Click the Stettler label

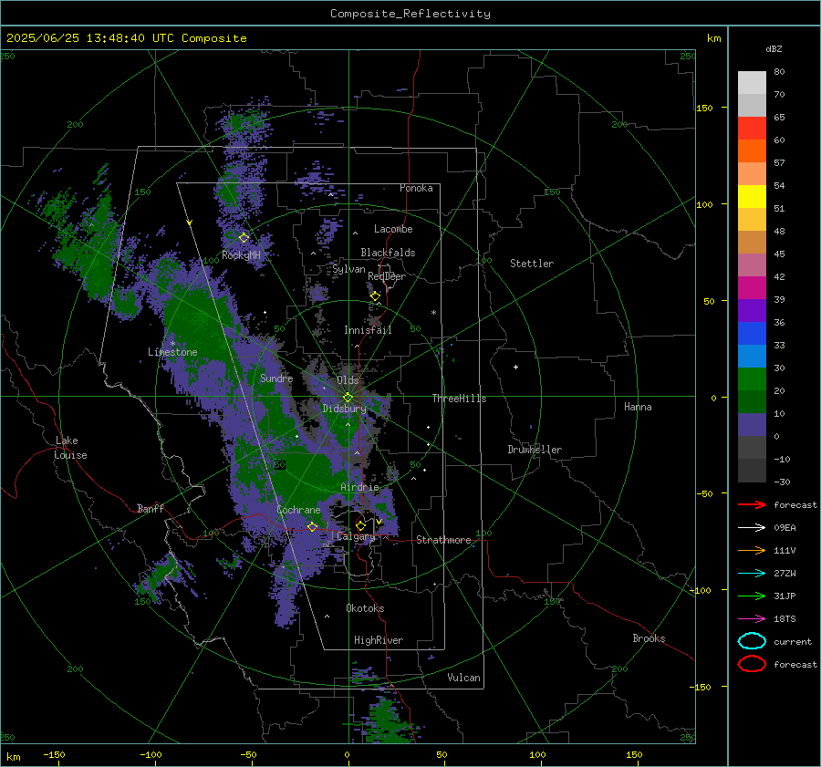coord(532,264)
